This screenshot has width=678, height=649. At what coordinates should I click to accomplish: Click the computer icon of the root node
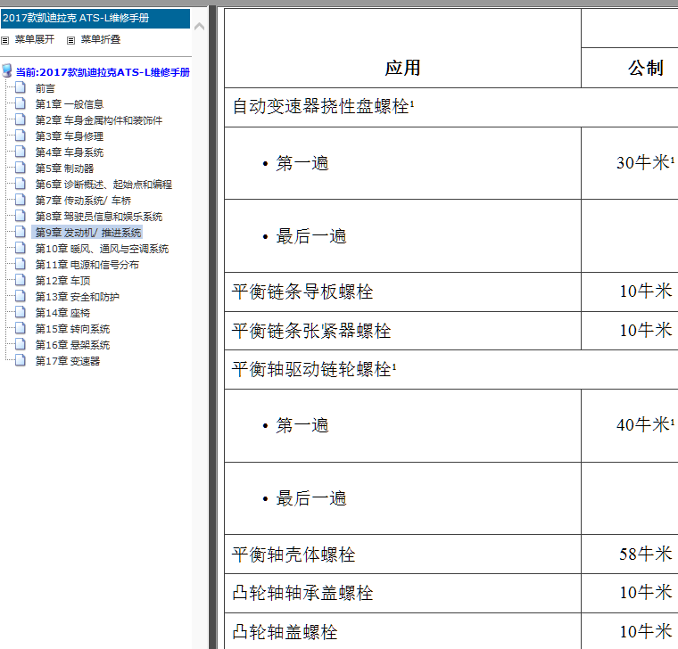(x=7, y=70)
